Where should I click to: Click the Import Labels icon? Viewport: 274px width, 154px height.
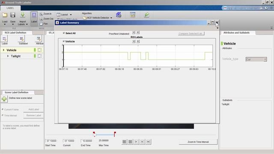click(x=23, y=15)
